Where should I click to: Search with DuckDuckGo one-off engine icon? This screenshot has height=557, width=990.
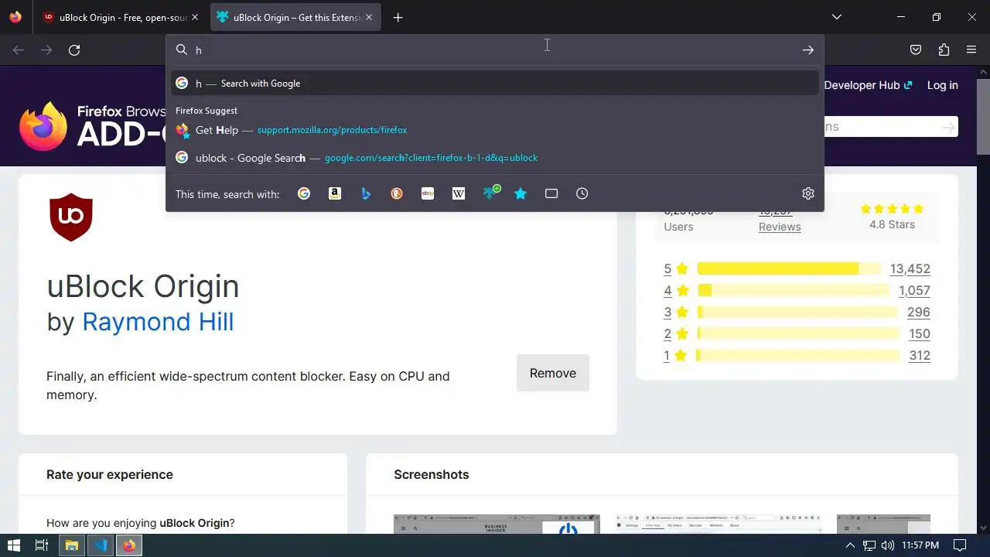[397, 193]
